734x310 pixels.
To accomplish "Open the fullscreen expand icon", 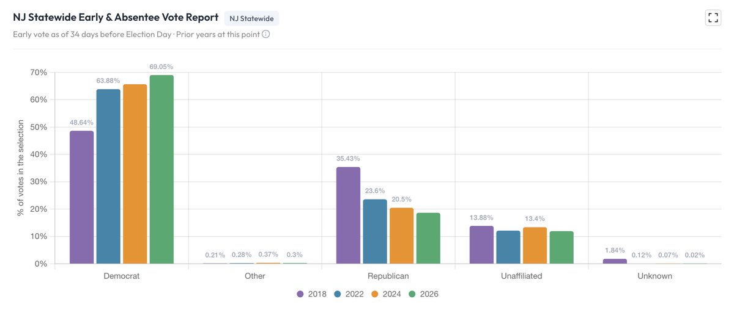I will coord(713,17).
